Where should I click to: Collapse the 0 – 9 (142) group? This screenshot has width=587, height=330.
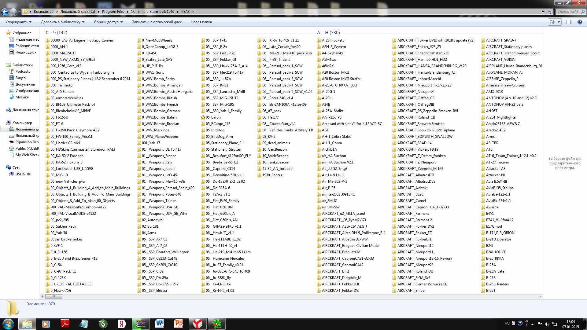coord(56,33)
